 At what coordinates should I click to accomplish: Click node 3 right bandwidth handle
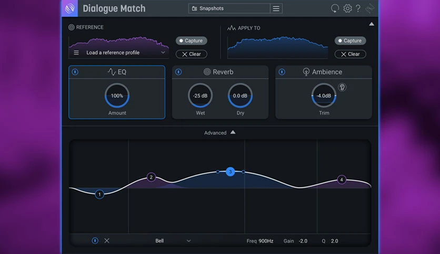coord(243,172)
